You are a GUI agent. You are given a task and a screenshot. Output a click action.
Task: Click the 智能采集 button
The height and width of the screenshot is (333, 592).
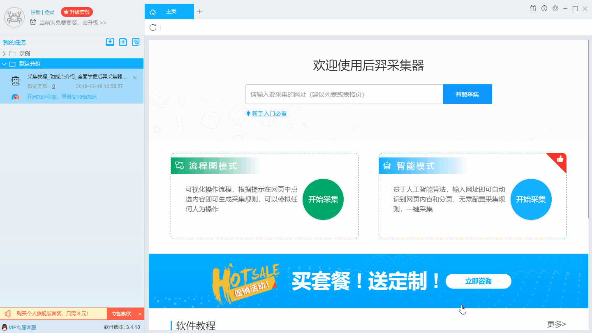467,94
